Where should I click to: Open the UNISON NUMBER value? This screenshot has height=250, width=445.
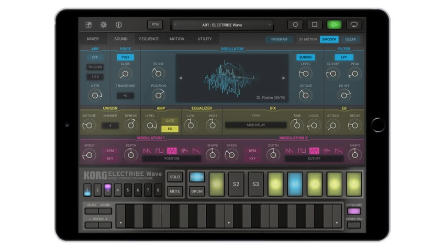point(110,126)
